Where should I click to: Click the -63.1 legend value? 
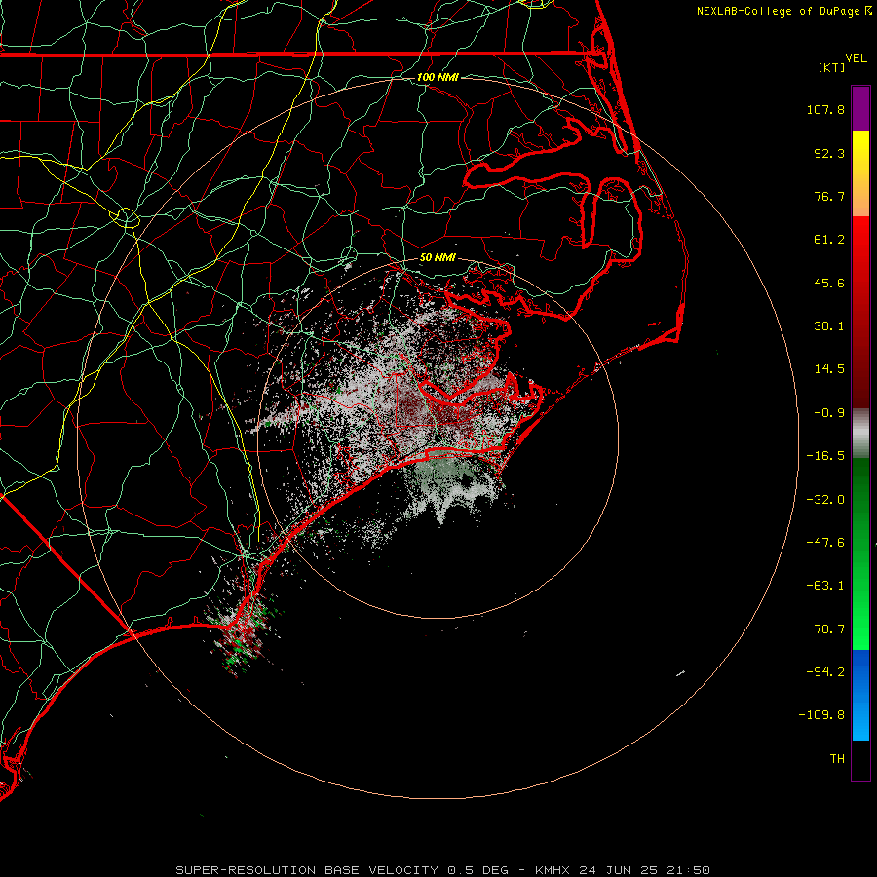pyautogui.click(x=825, y=586)
